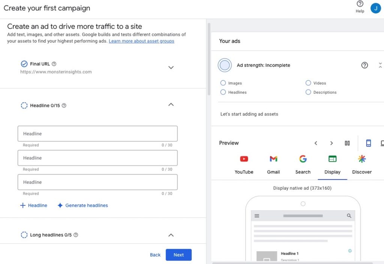This screenshot has height=264, width=384.
Task: Show previous ad preview
Action: pos(316,143)
